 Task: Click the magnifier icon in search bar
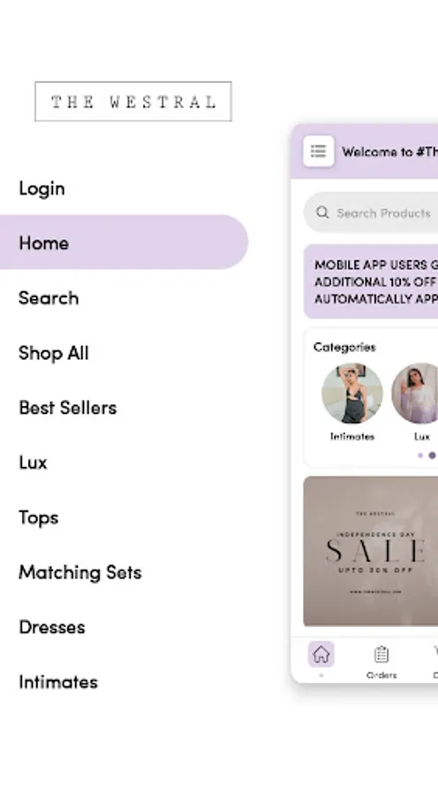pos(322,212)
